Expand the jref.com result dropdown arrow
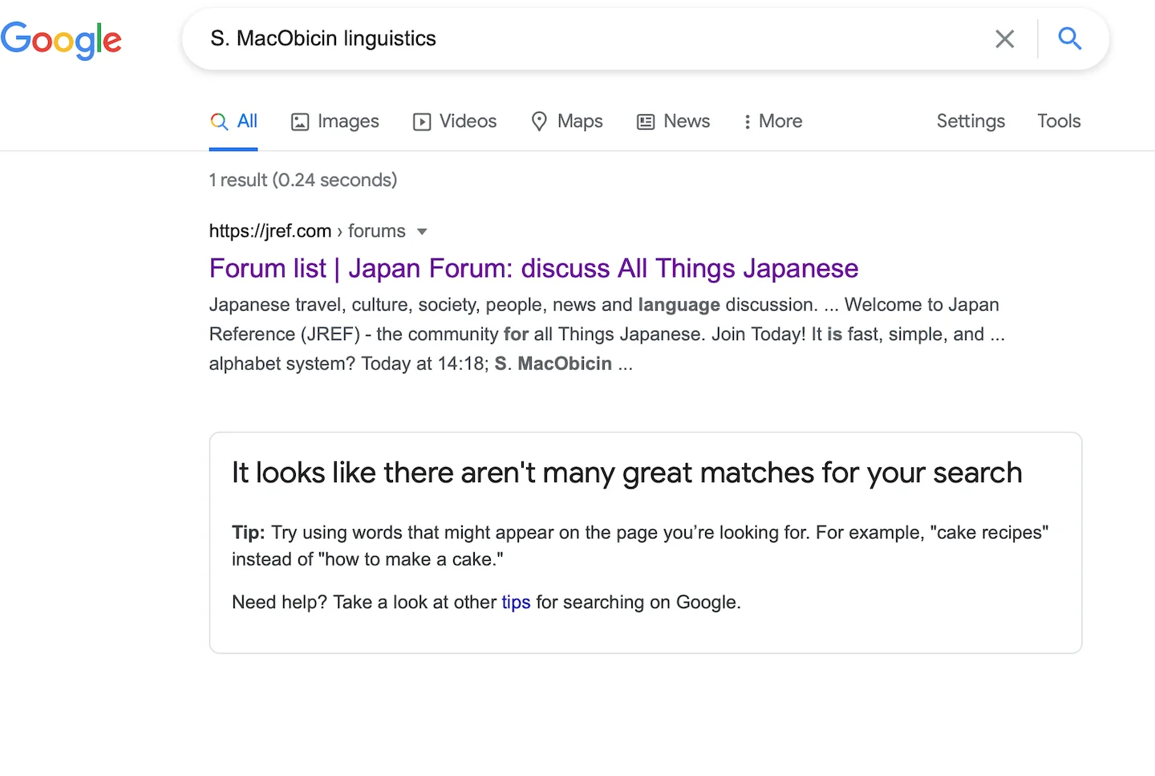The image size is (1155, 776). pyautogui.click(x=422, y=232)
